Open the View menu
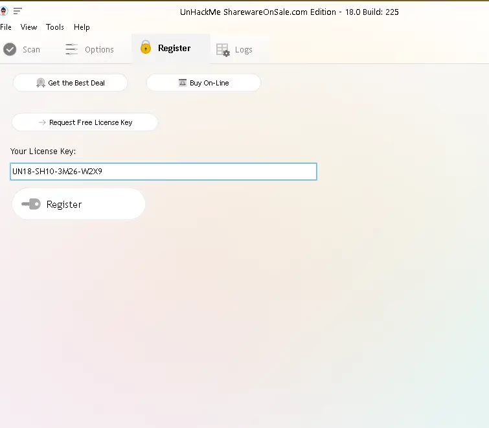 (x=28, y=27)
